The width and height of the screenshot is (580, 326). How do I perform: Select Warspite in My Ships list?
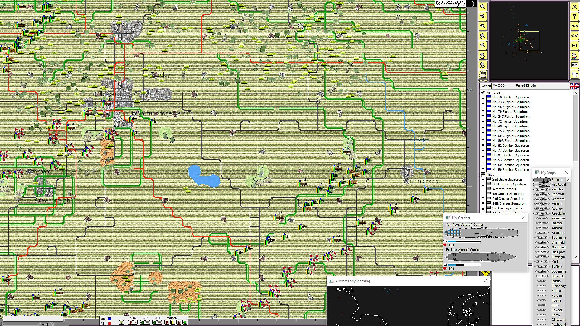point(558,199)
